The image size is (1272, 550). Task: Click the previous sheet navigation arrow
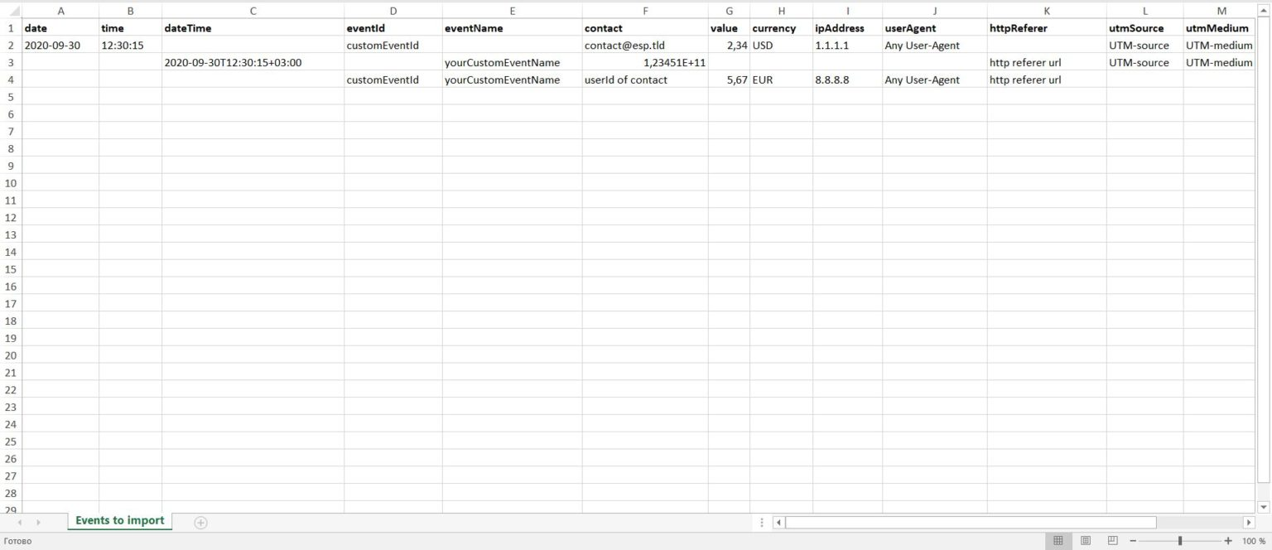tap(21, 523)
